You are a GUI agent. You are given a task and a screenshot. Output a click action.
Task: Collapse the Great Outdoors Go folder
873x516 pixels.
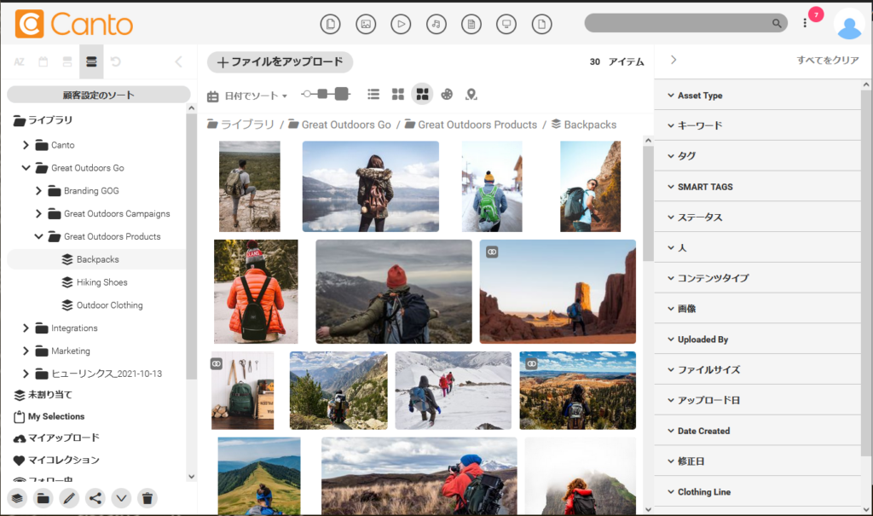click(x=26, y=168)
